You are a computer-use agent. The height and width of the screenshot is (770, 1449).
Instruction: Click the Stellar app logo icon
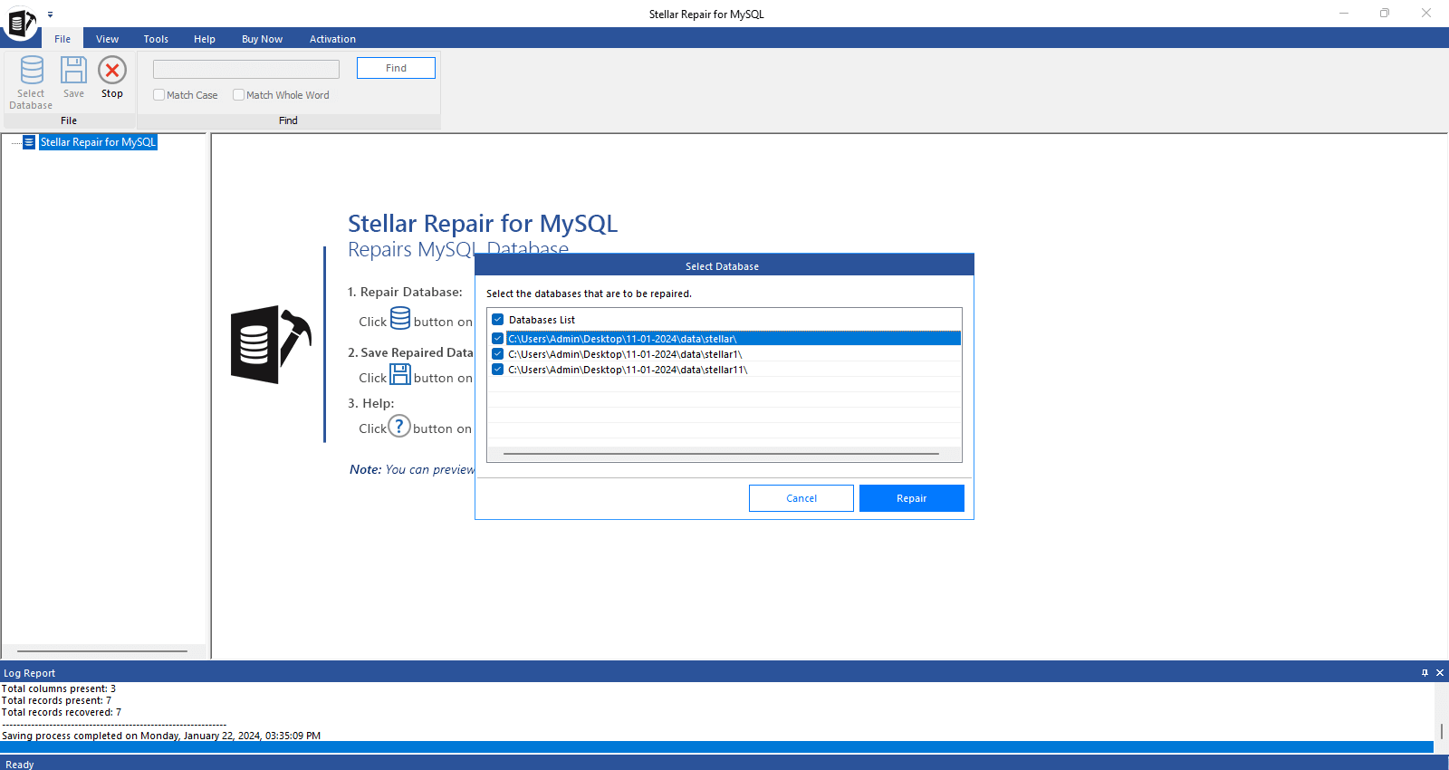(21, 24)
